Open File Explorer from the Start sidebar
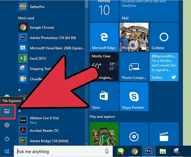 click(7, 111)
